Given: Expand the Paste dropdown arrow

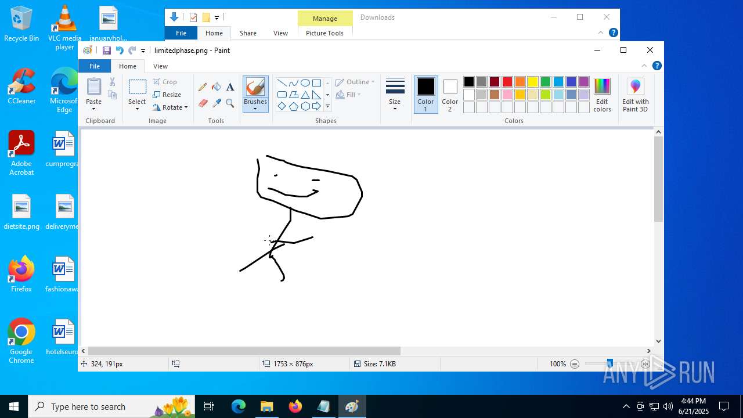Looking at the screenshot, I should tap(93, 109).
